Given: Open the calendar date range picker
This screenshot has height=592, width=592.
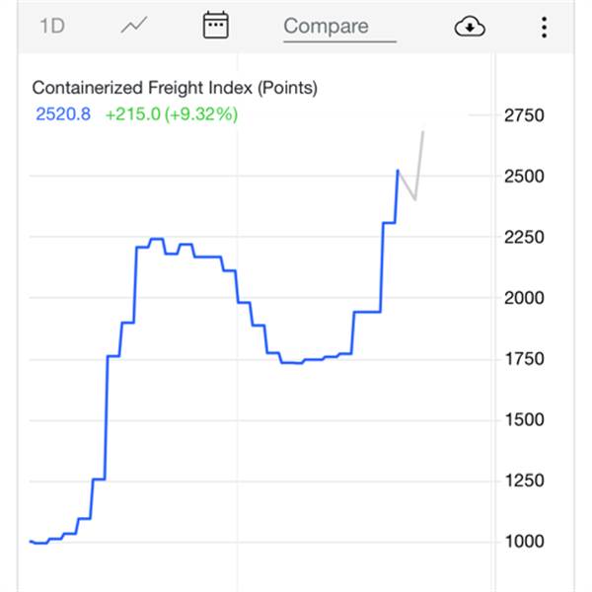Looking at the screenshot, I should [x=215, y=25].
